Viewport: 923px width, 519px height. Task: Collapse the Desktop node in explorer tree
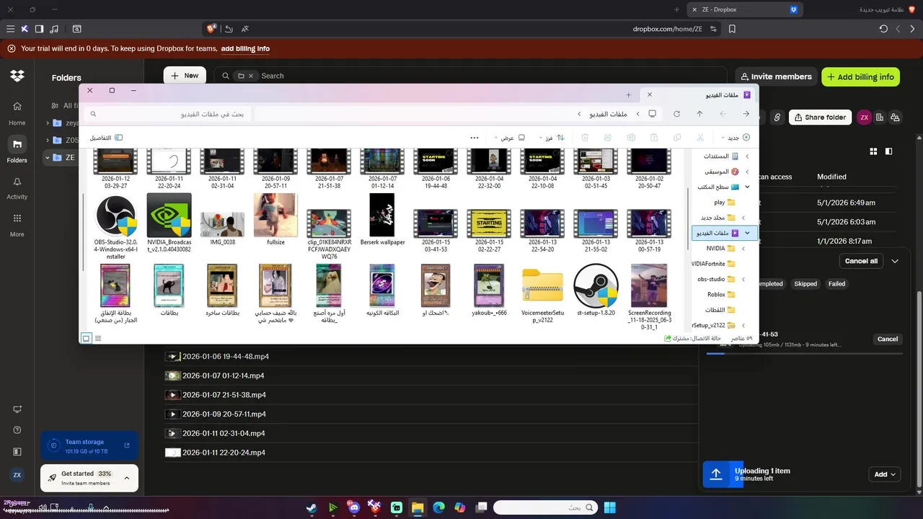(747, 187)
